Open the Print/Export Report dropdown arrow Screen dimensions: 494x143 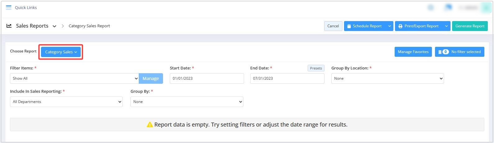click(446, 26)
